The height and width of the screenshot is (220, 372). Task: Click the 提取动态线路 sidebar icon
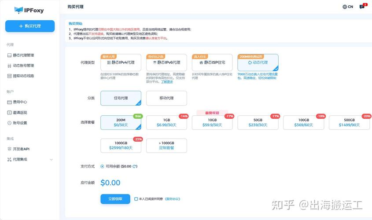[x=10, y=76]
